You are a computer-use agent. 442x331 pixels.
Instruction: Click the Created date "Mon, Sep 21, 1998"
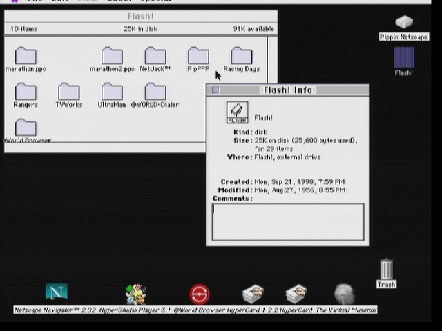[285, 182]
